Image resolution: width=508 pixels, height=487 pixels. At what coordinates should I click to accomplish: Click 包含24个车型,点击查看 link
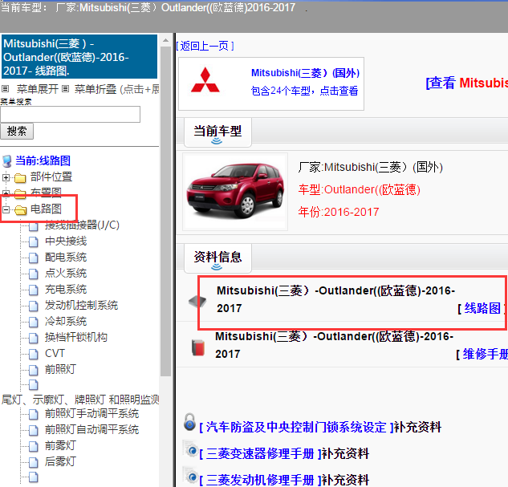(x=304, y=91)
